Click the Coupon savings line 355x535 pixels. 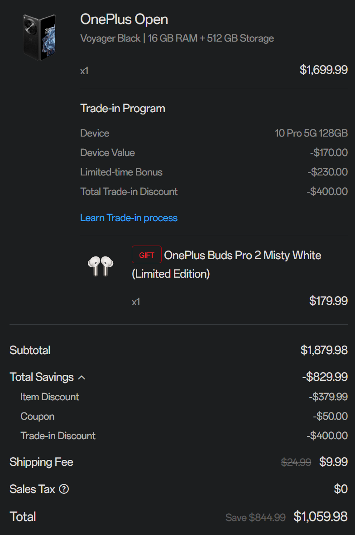pyautogui.click(x=184, y=416)
